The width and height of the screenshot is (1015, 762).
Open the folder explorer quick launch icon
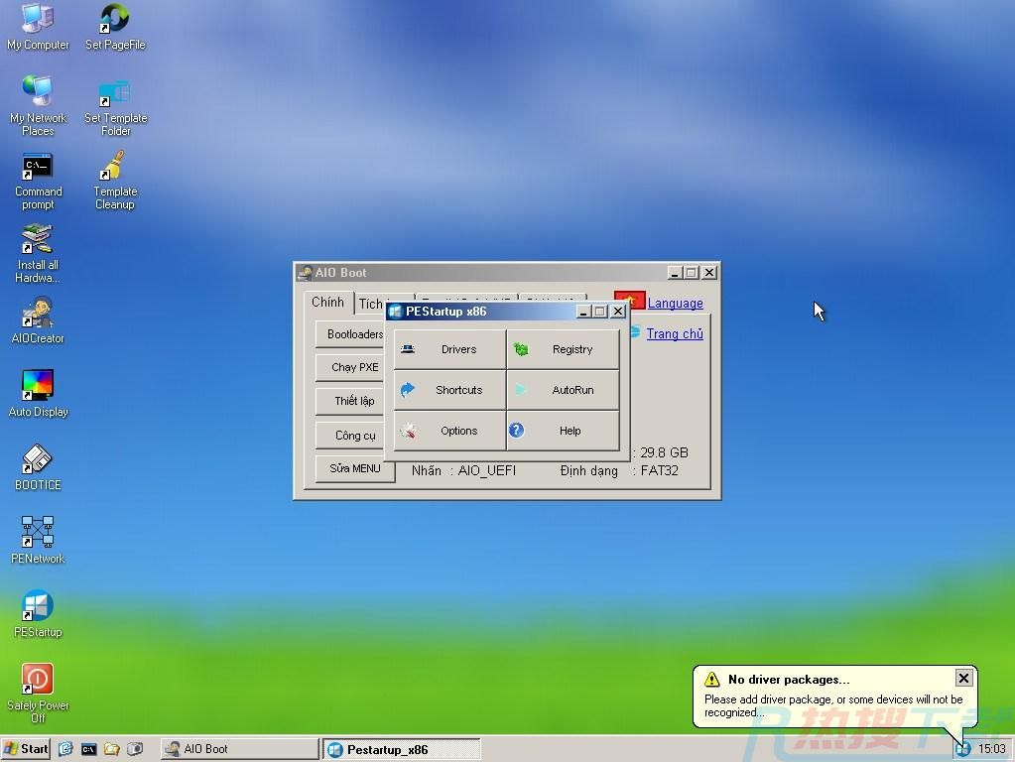point(112,749)
